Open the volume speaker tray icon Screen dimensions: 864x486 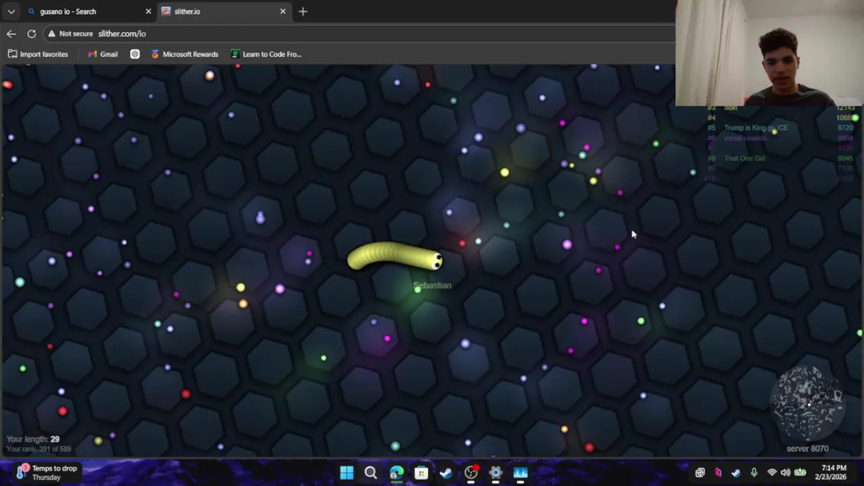(x=785, y=473)
